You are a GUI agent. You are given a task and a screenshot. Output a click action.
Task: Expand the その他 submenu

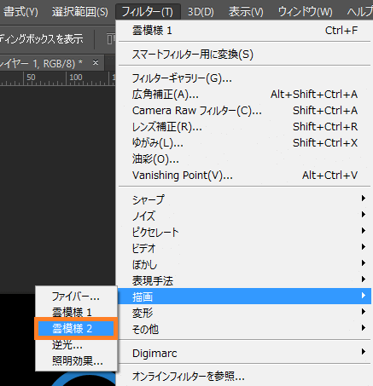pos(245,329)
